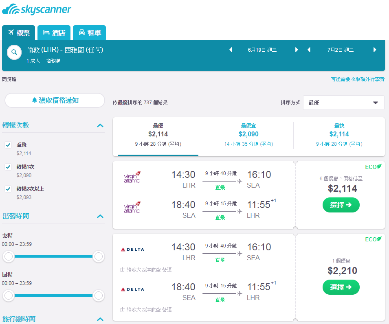Switch to the 酒店 hotels tab
Viewport: 389px width, 324px height.
click(54, 33)
